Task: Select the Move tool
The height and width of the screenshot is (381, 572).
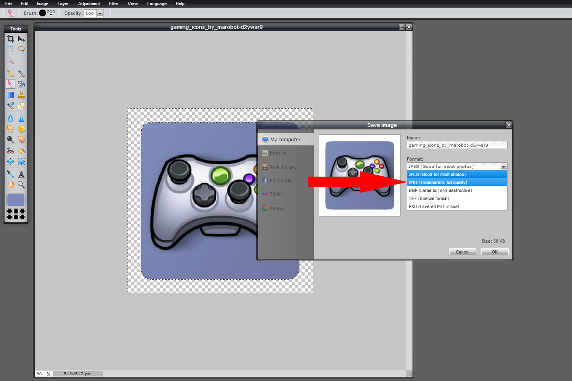Action: pyautogui.click(x=21, y=39)
